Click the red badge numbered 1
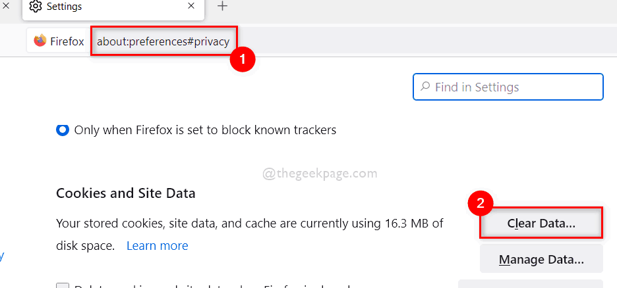617x288 pixels. tap(242, 60)
